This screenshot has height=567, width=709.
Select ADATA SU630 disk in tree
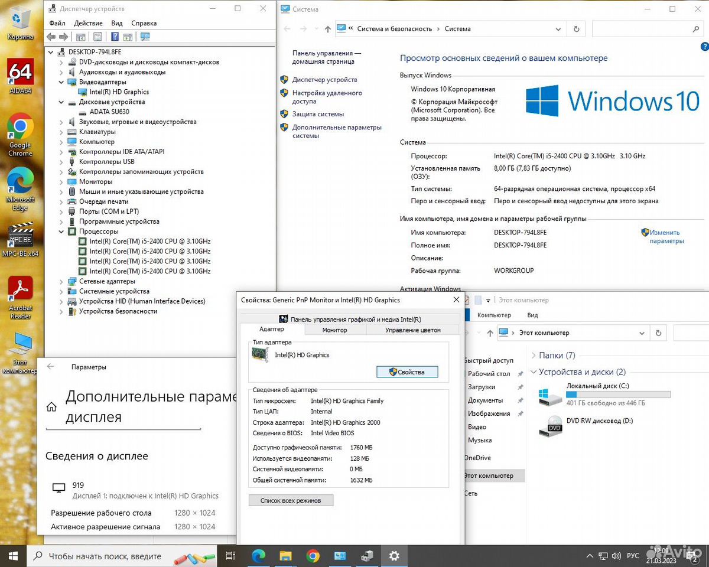[x=109, y=112]
